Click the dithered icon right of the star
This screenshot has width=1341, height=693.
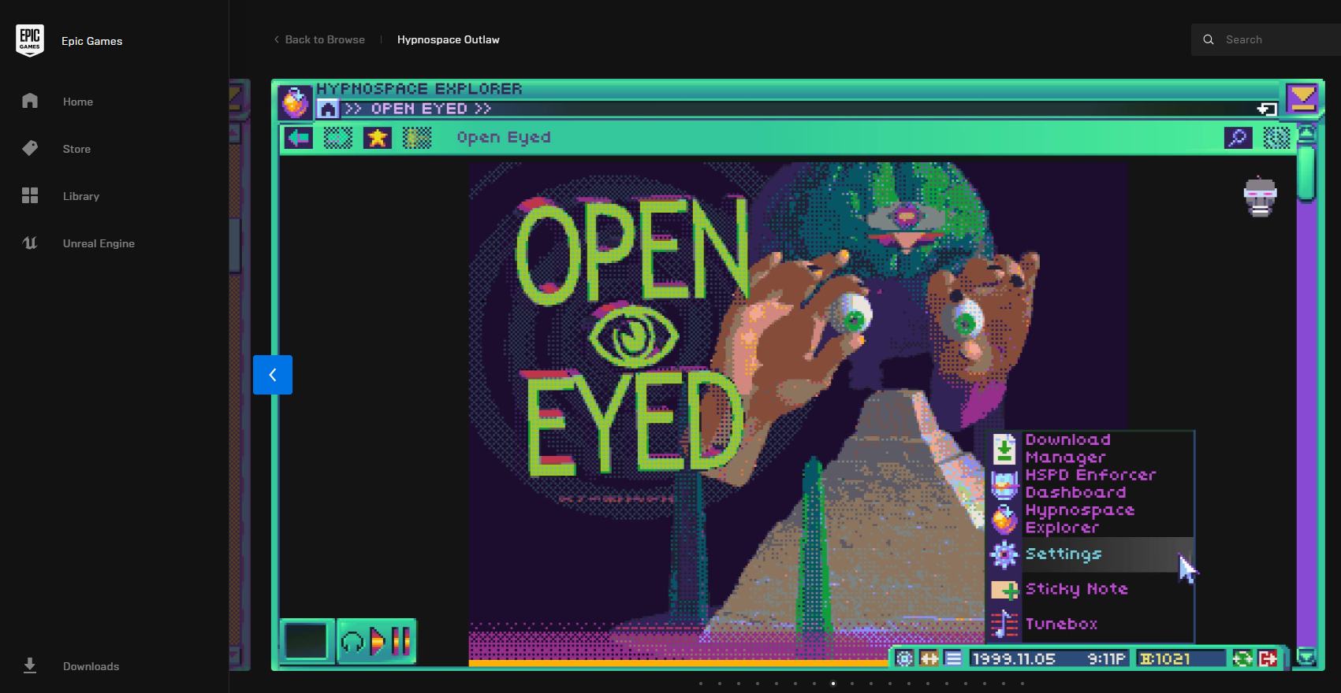point(417,139)
